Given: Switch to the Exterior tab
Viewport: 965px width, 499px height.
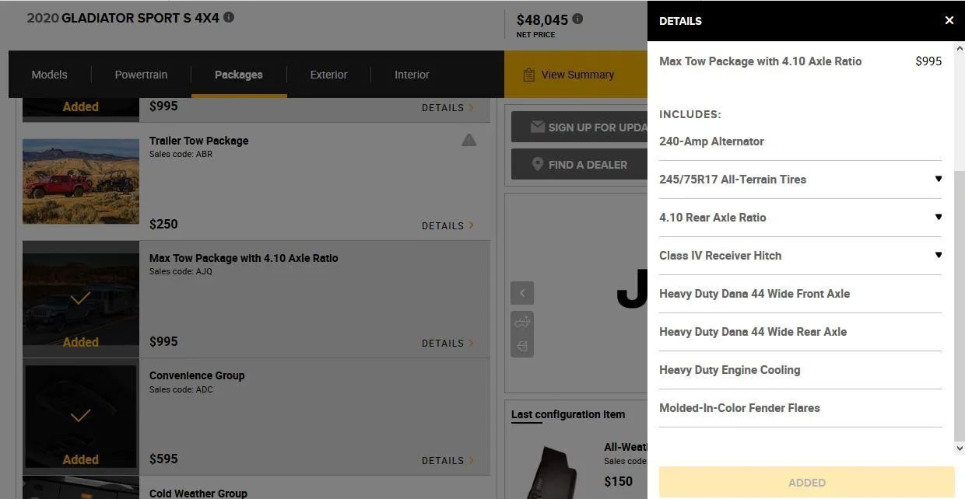Looking at the screenshot, I should tap(328, 75).
